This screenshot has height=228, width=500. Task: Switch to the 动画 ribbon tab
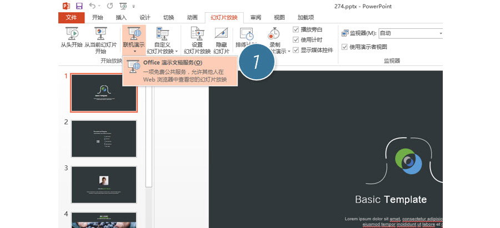[x=192, y=18]
